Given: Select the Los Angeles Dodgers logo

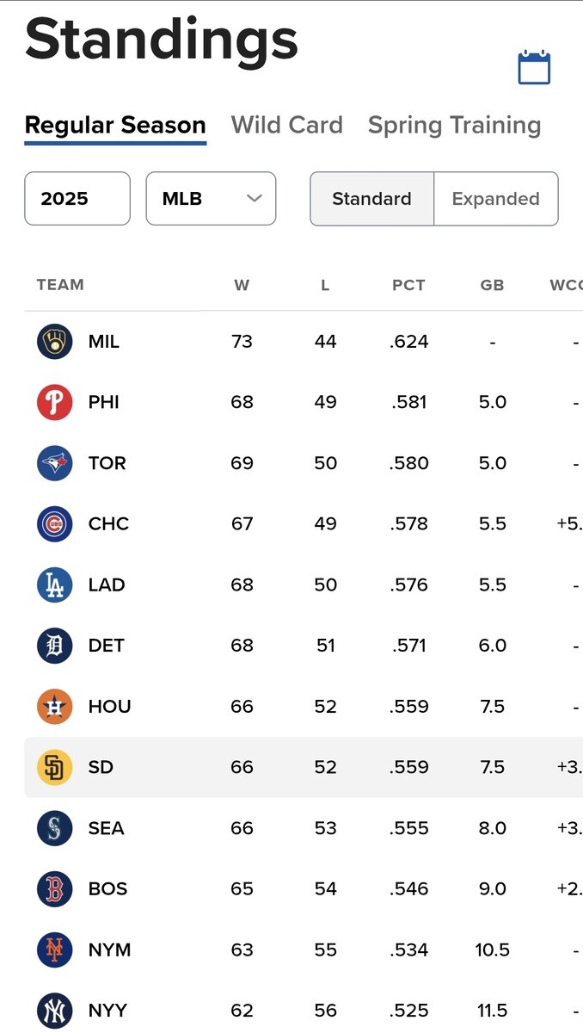Looking at the screenshot, I should (54, 585).
